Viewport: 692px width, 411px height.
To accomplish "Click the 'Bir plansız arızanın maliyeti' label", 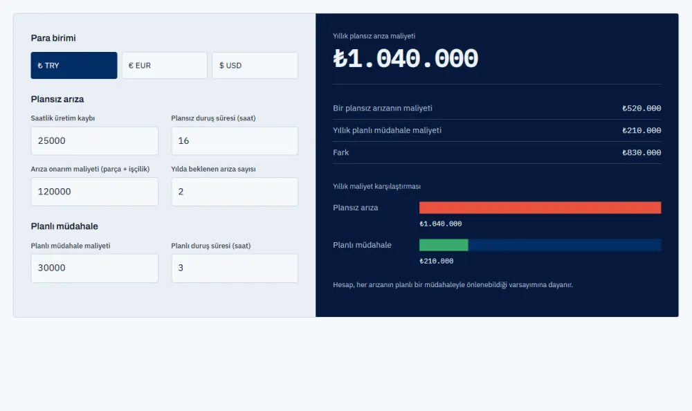I will tap(383, 108).
